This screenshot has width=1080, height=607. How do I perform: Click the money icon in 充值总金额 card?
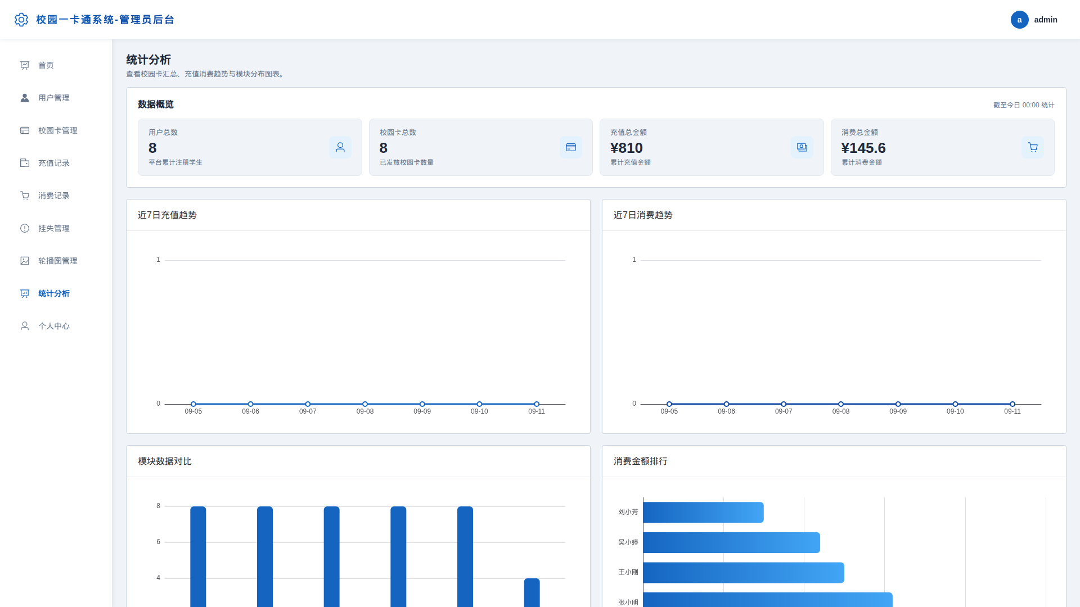click(x=802, y=147)
